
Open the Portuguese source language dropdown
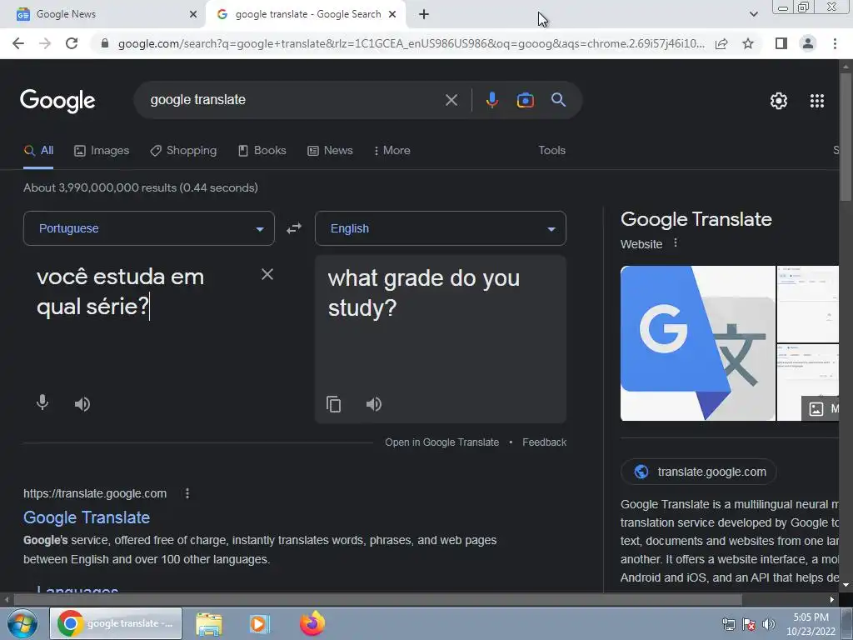click(x=149, y=228)
